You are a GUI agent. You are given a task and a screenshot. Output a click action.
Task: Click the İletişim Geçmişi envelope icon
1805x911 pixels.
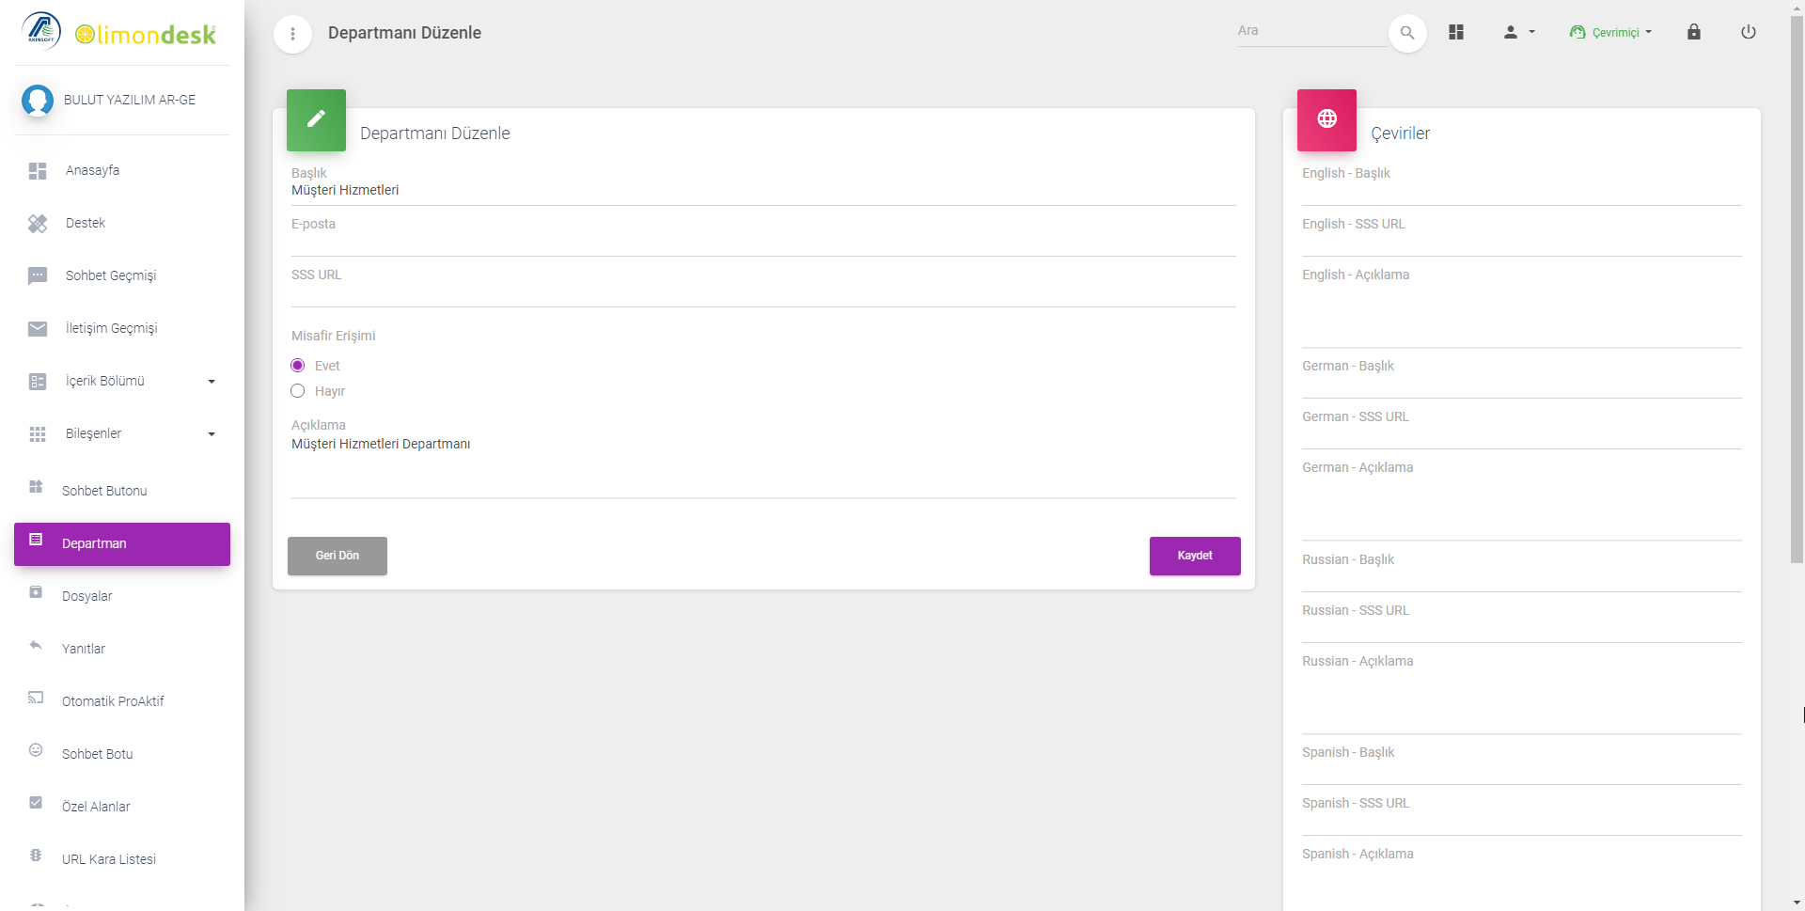pyautogui.click(x=38, y=329)
